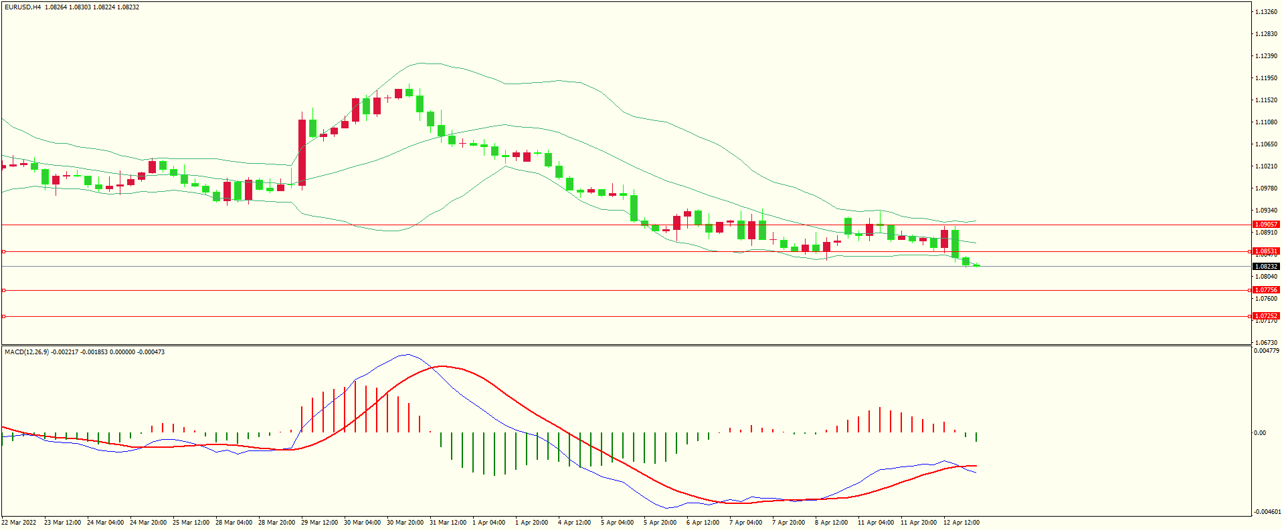The height and width of the screenshot is (530, 1282).
Task: Click the 22 Mar 2022 date label
Action: (19, 523)
